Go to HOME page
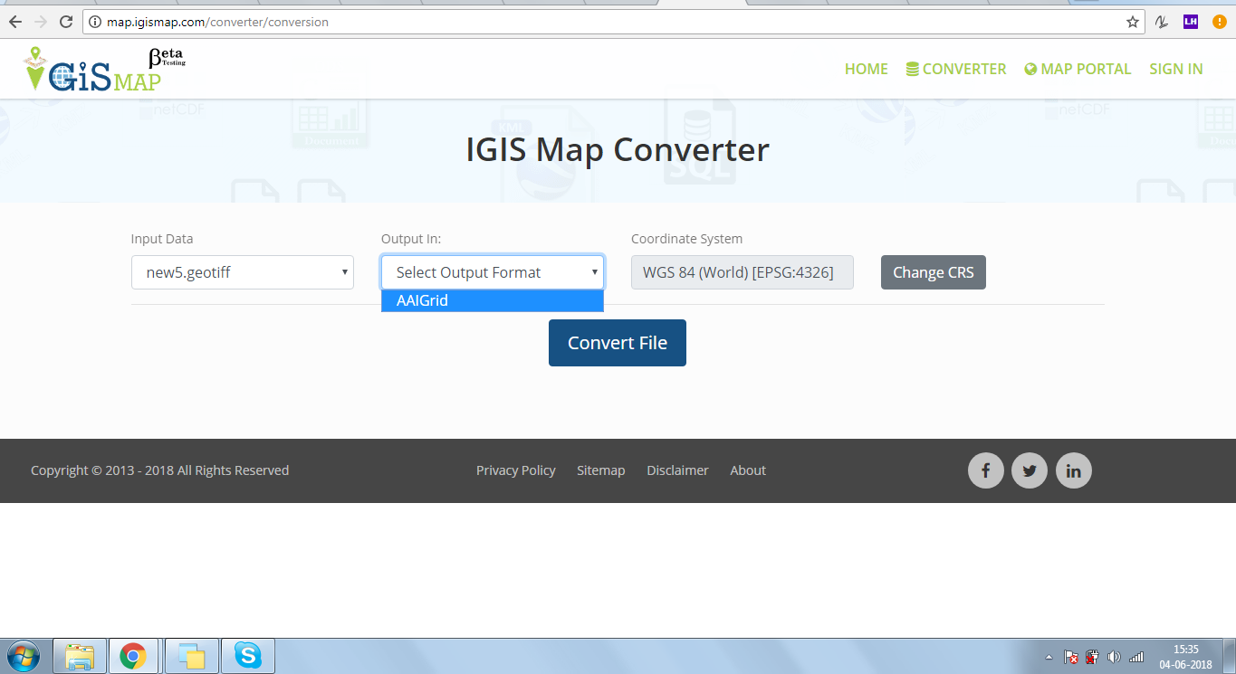Image resolution: width=1236 pixels, height=674 pixels. (x=866, y=69)
